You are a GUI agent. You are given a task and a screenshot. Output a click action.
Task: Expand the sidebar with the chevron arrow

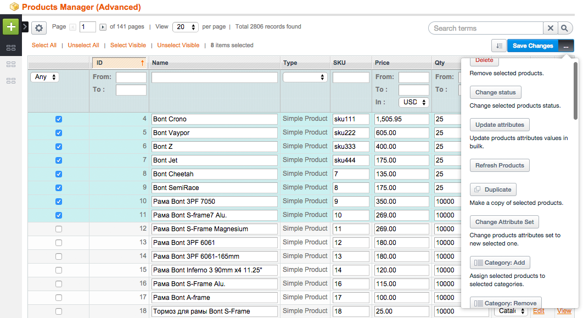[x=25, y=27]
